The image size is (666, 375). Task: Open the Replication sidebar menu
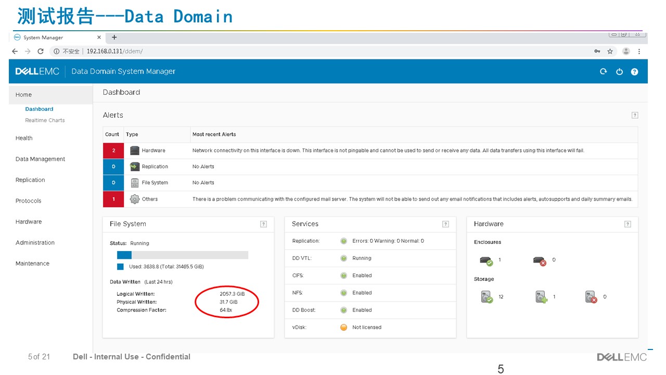point(30,180)
